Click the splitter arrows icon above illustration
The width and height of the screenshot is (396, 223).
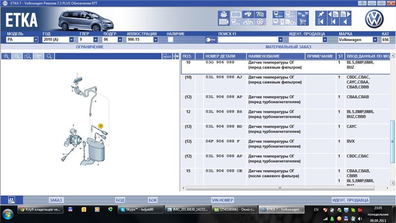click(176, 56)
